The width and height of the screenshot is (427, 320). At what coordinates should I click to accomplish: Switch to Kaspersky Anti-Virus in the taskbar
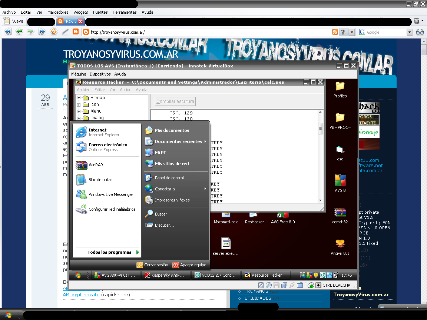166,275
